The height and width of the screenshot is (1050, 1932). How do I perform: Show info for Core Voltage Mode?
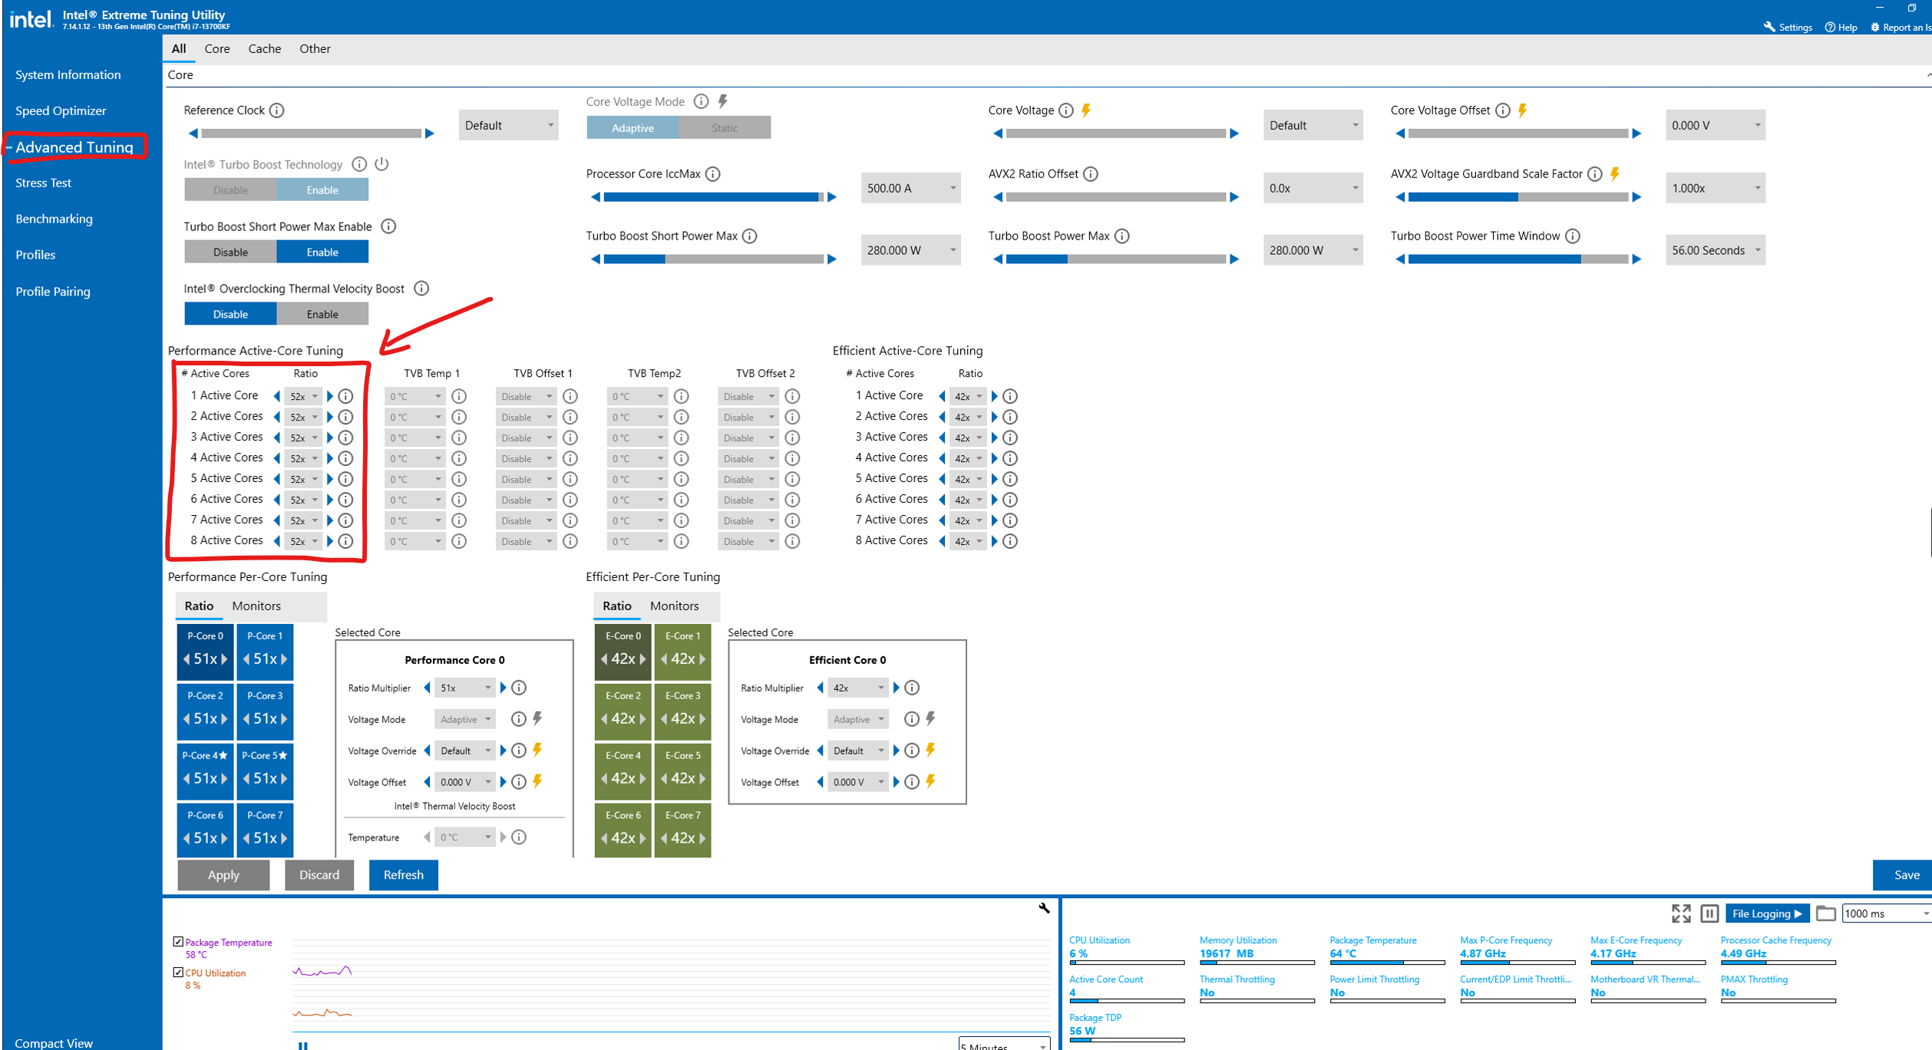(701, 101)
